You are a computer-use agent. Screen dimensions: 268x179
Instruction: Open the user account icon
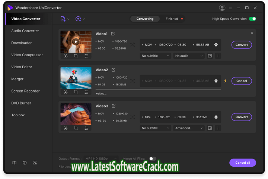pos(222,8)
